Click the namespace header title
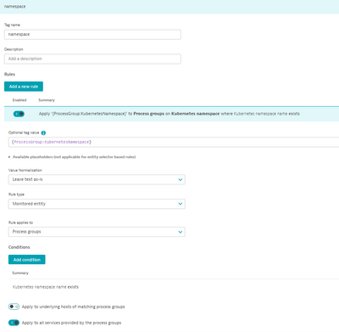The image size is (339, 332). click(15, 6)
